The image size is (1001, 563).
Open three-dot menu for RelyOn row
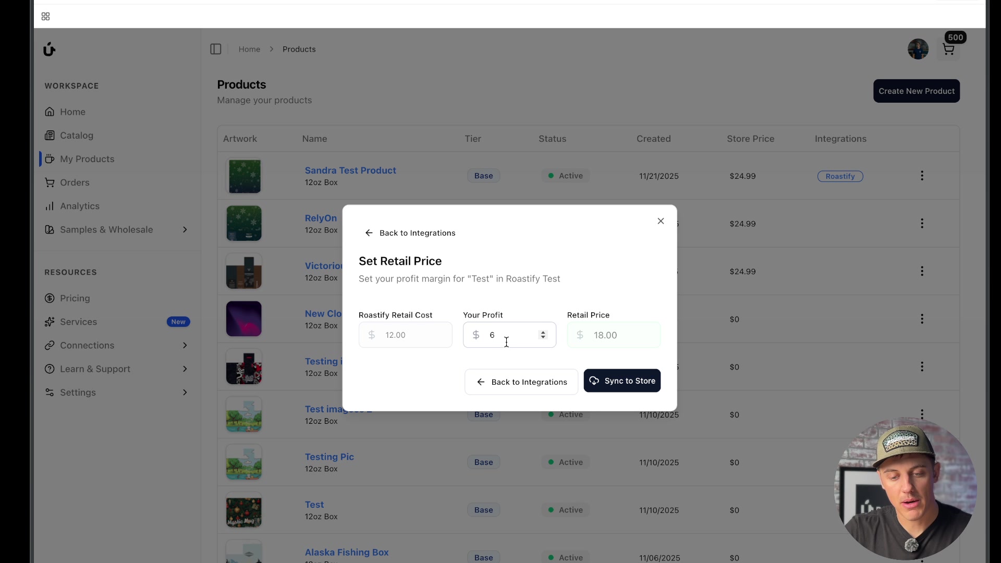(x=922, y=224)
